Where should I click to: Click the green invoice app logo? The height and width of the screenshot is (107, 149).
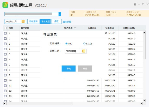(x=5, y=5)
